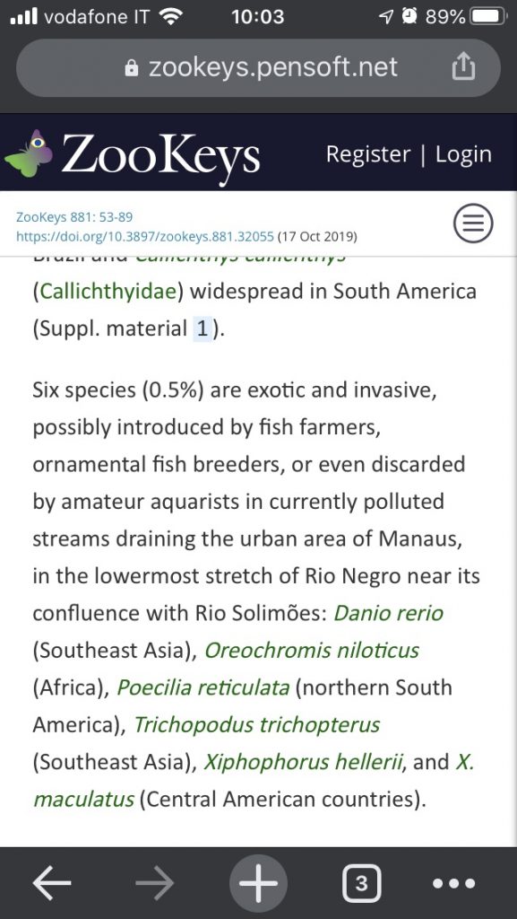Tap the zookeys.pensoft.net address bar
Screen dimensions: 517x919
pyautogui.click(x=258, y=67)
